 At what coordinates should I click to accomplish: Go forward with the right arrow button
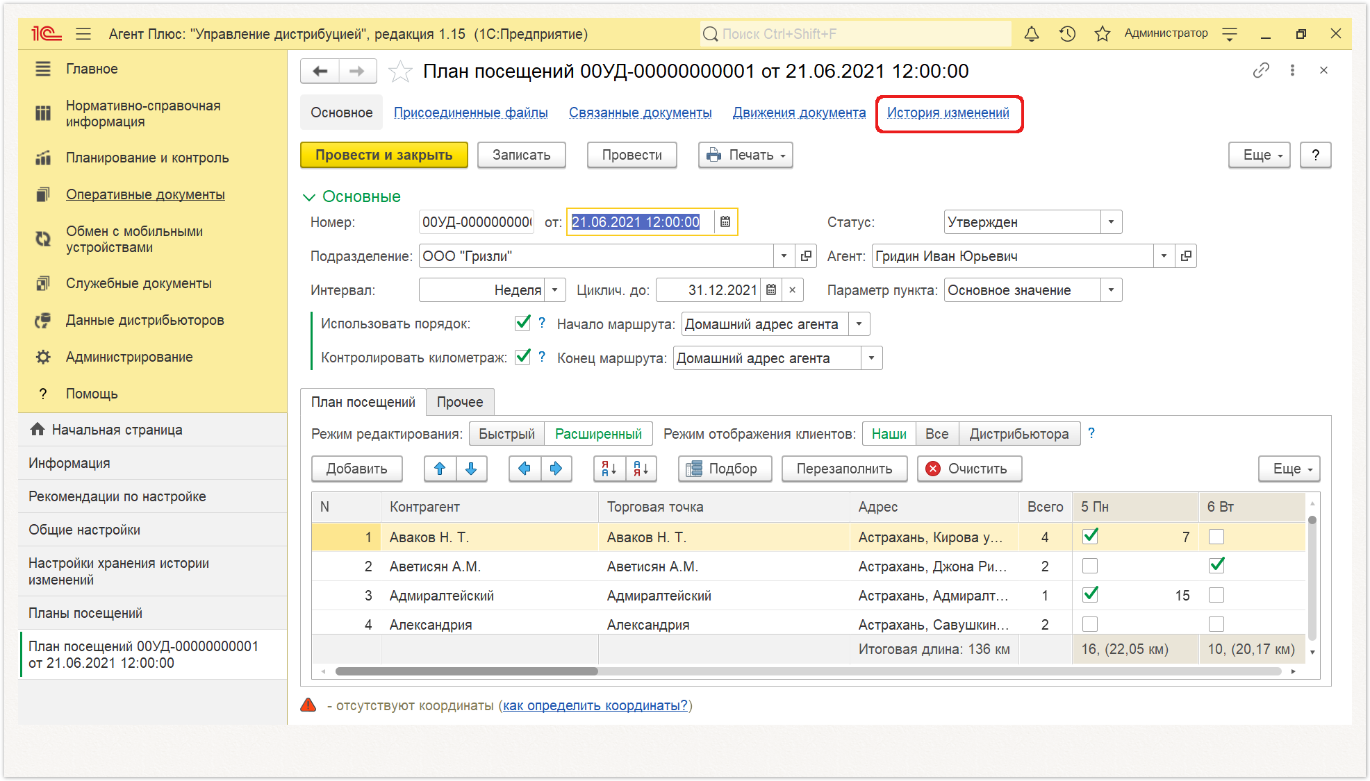point(357,71)
